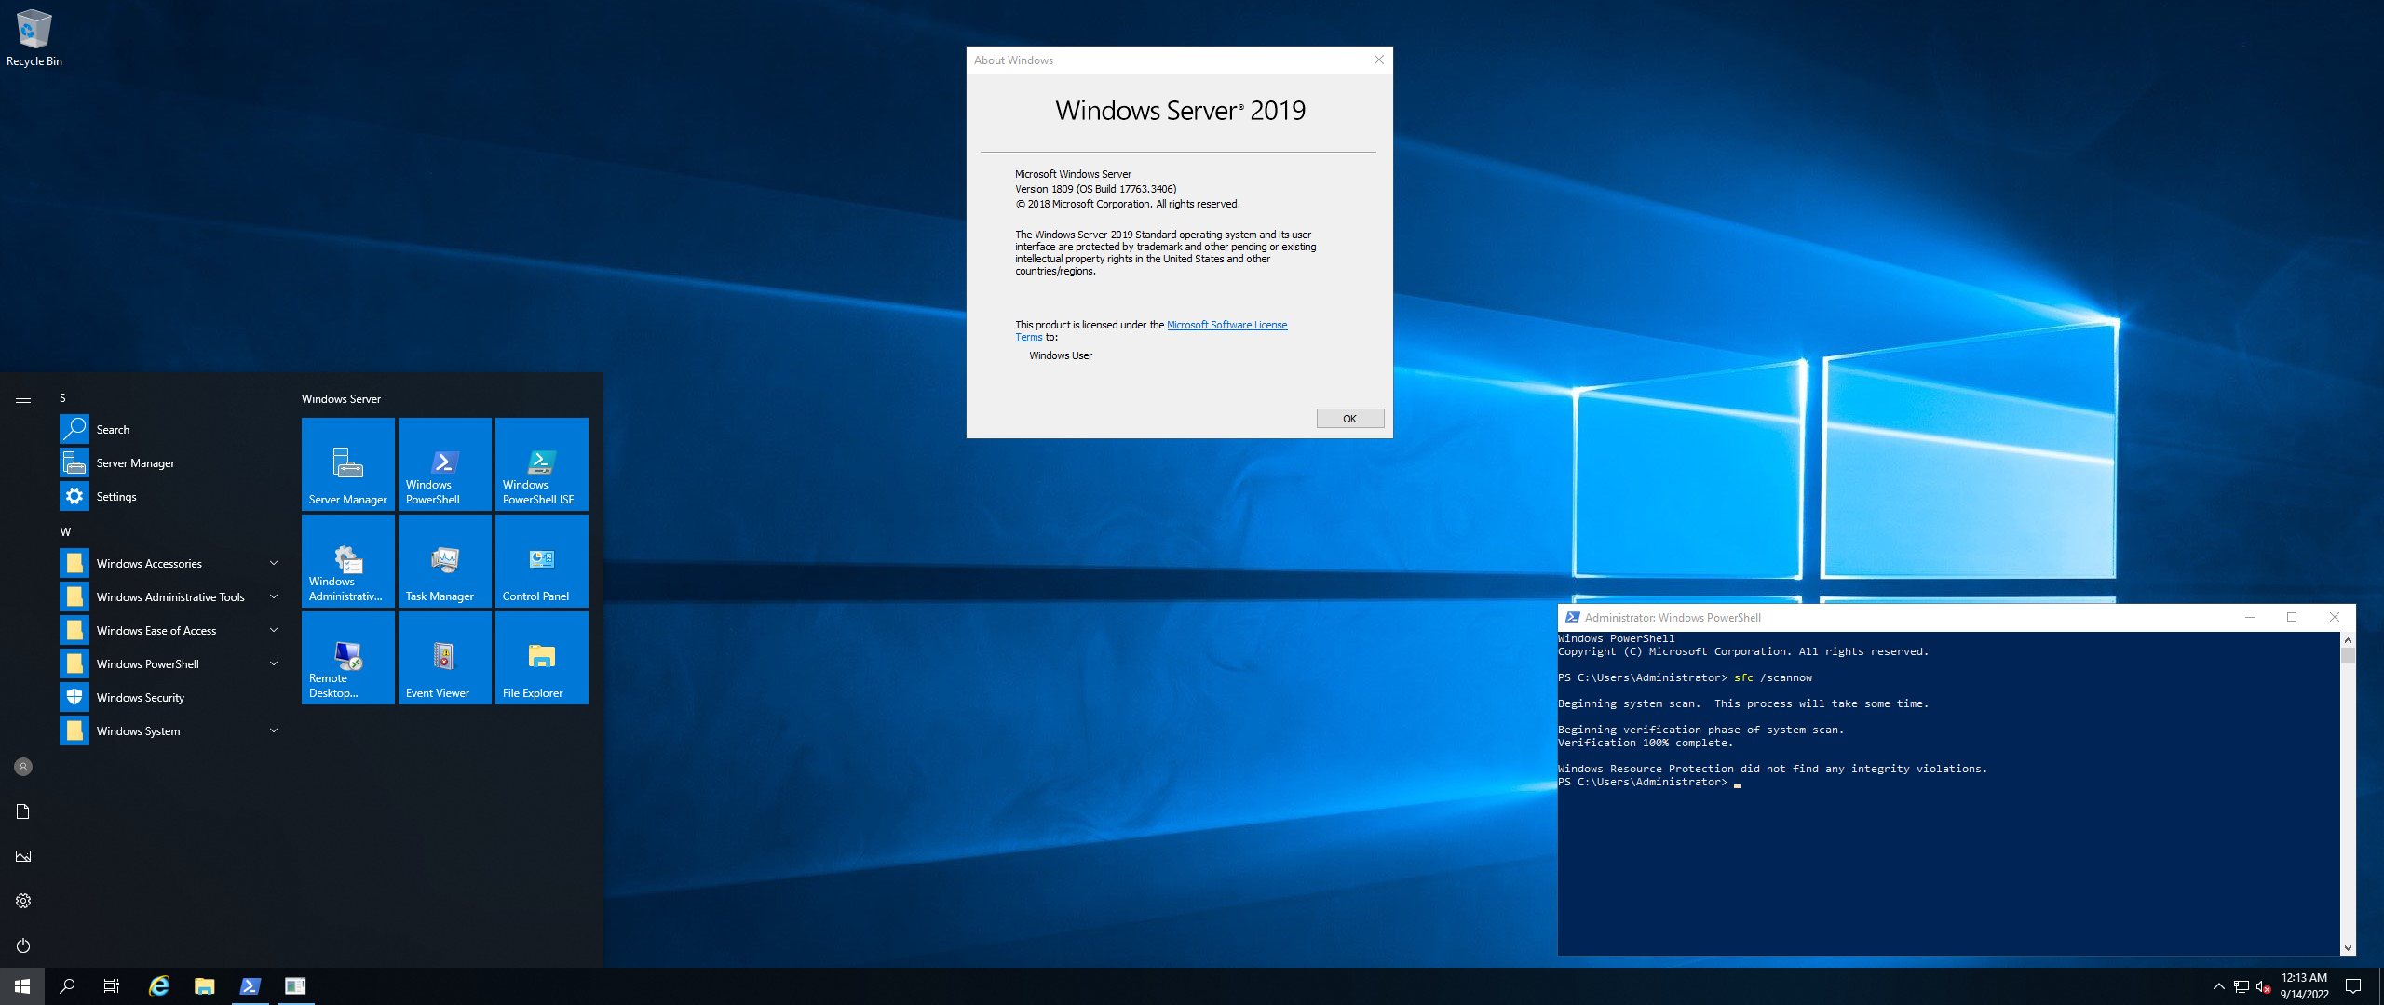Expand the Windows System folder
Image resolution: width=2384 pixels, height=1005 pixels.
171,730
